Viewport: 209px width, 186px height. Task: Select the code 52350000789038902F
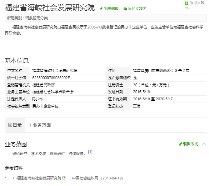51,78
